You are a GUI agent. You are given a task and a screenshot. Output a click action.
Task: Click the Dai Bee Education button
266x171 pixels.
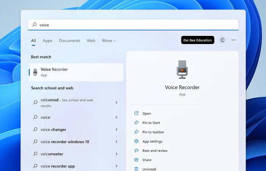(198, 40)
